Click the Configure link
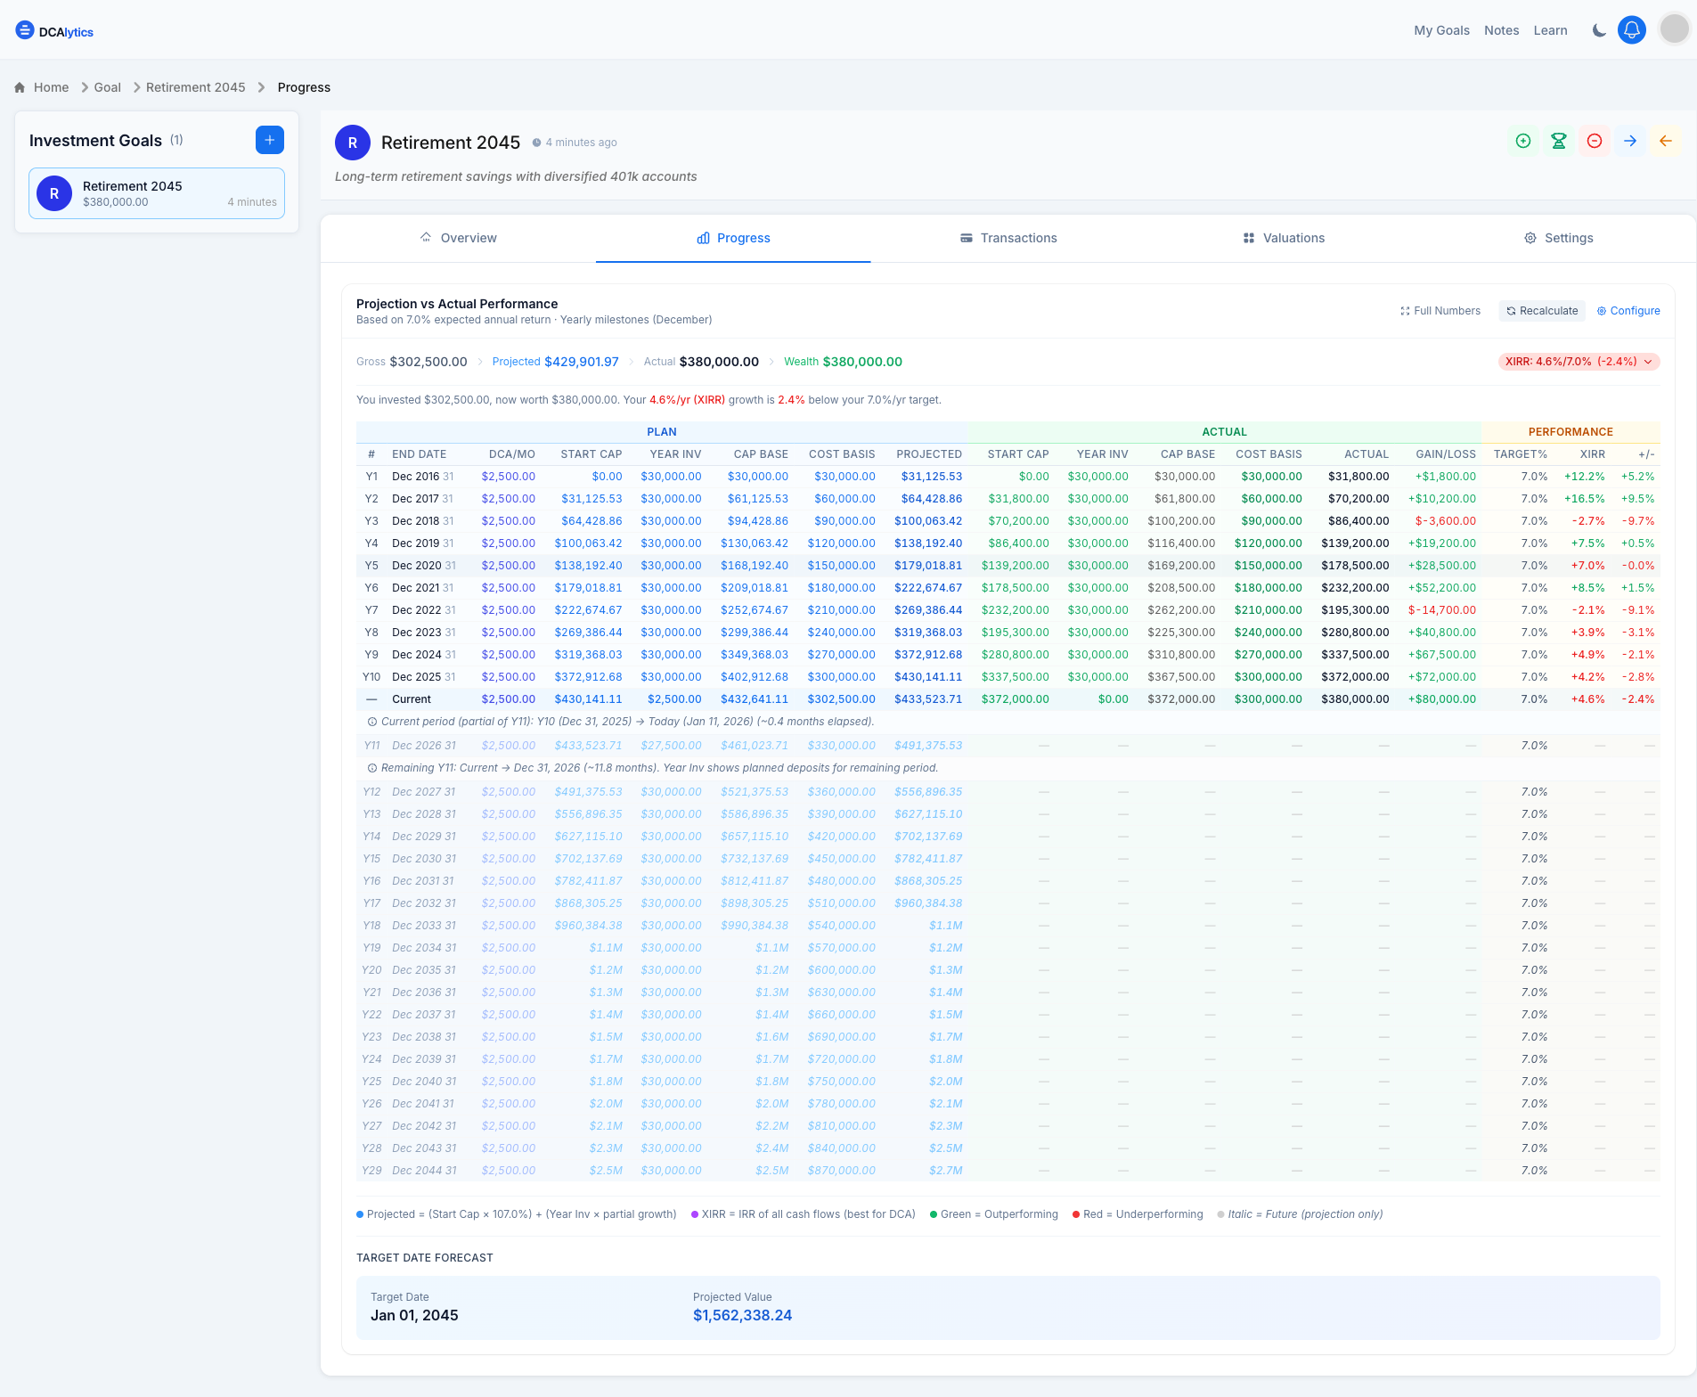 tap(1628, 311)
